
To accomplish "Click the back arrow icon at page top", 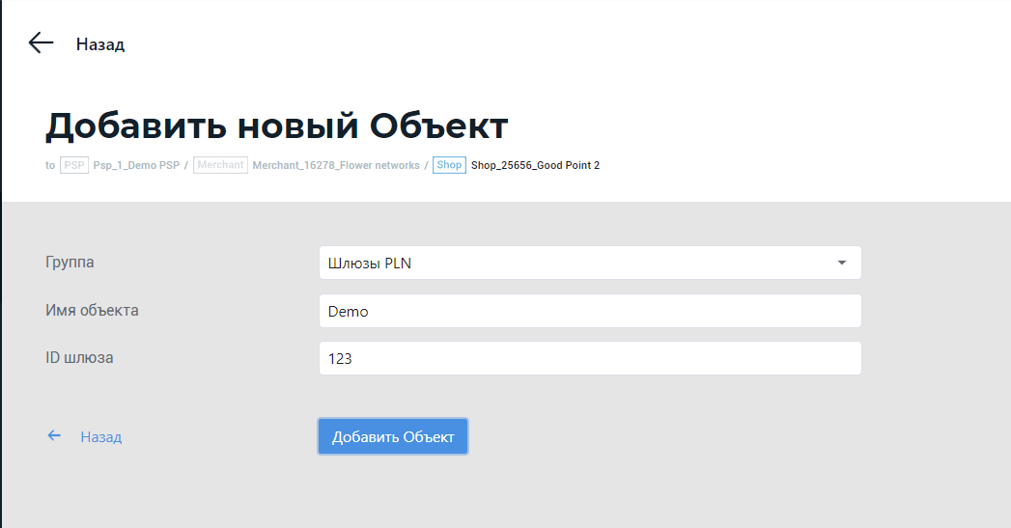I will pyautogui.click(x=41, y=42).
